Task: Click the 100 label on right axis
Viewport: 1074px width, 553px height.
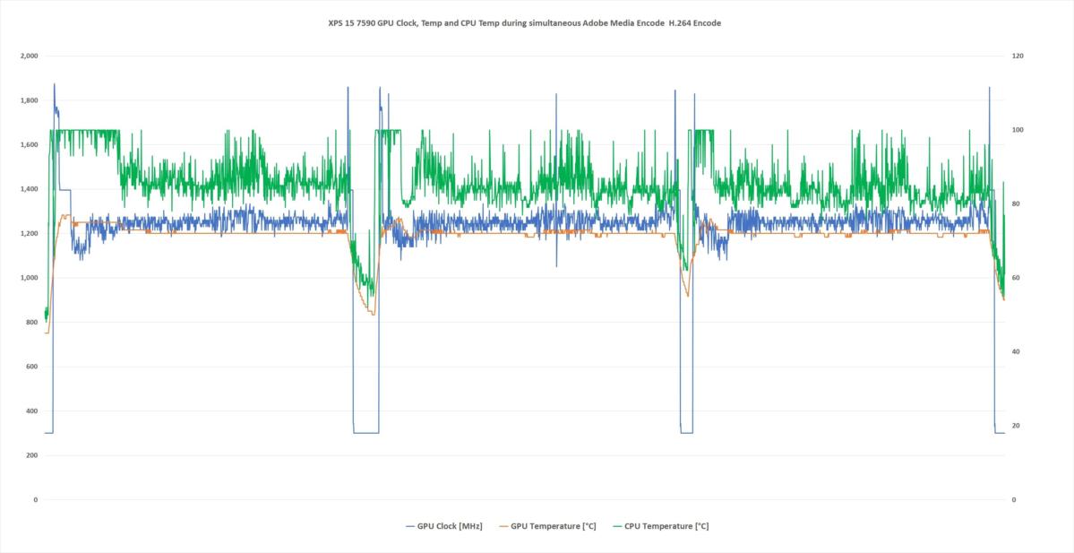Action: click(1018, 130)
